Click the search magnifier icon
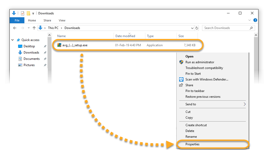 (251, 28)
